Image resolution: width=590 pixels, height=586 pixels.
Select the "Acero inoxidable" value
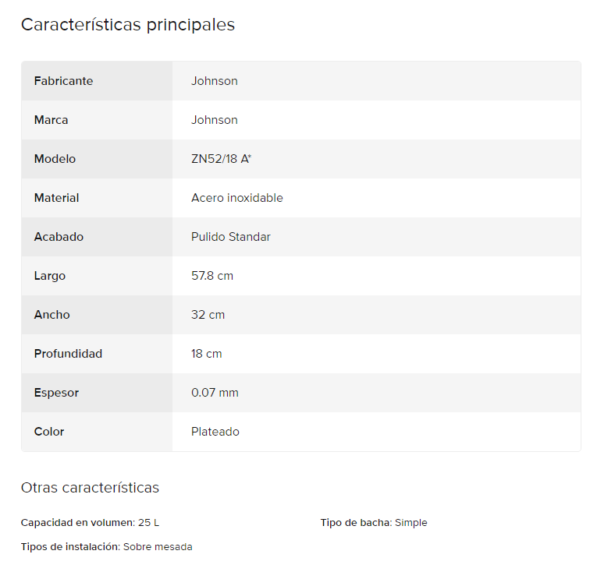(x=237, y=198)
